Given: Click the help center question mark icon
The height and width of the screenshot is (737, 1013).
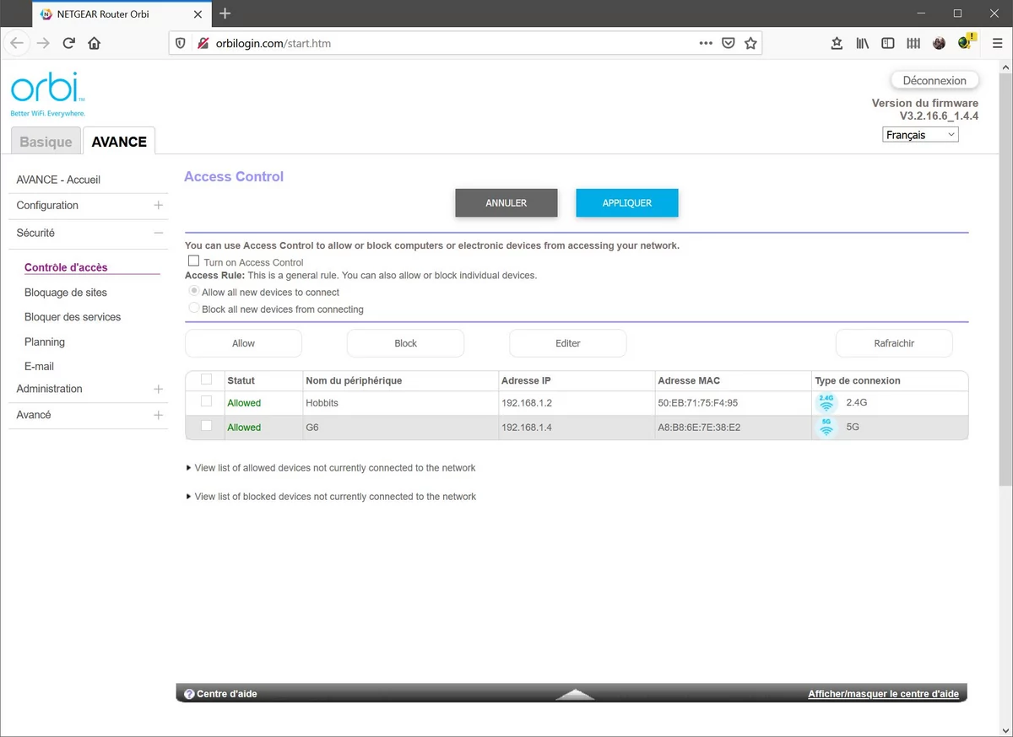Looking at the screenshot, I should coord(189,694).
